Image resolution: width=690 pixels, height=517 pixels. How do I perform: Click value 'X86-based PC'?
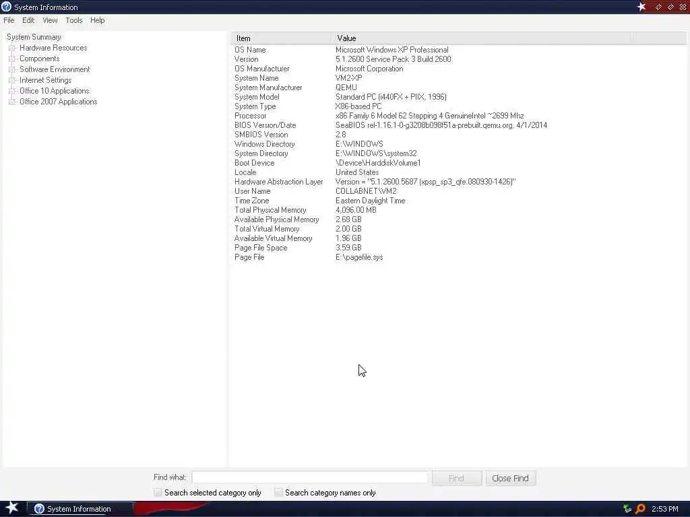358,106
